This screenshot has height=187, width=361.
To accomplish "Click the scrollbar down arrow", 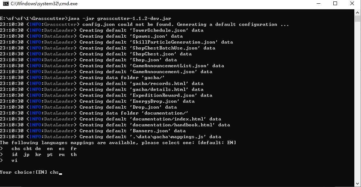I will point(357,183).
